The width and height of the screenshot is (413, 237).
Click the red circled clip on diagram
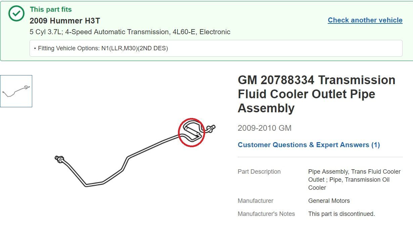pos(191,132)
